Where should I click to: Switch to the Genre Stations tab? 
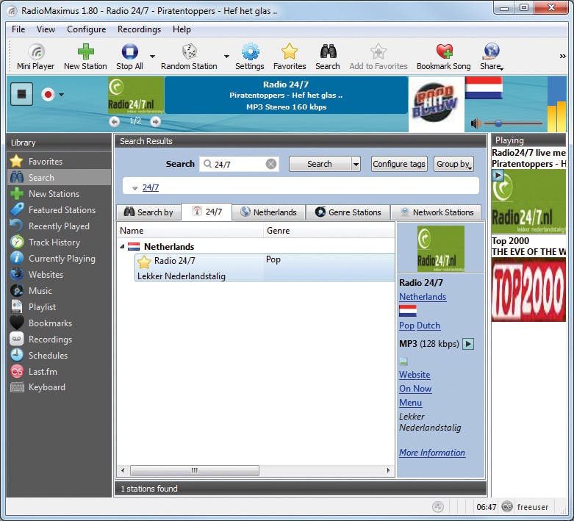[348, 212]
